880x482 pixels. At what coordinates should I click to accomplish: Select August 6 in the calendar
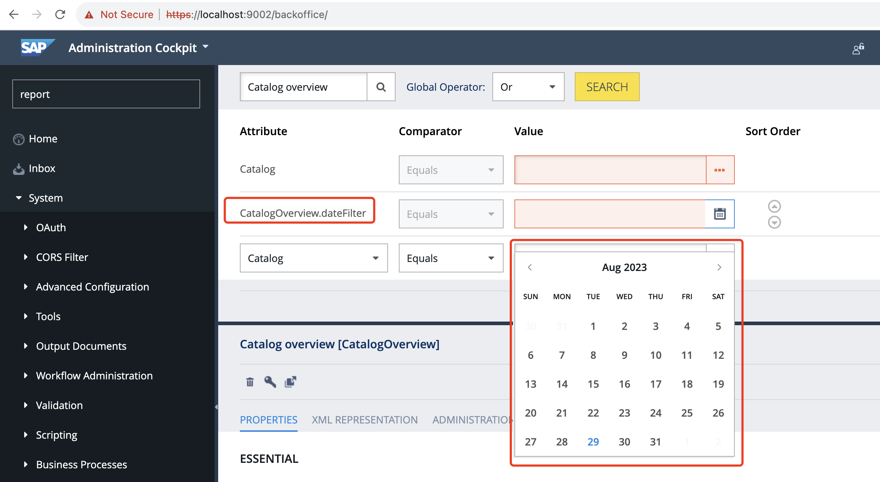530,355
